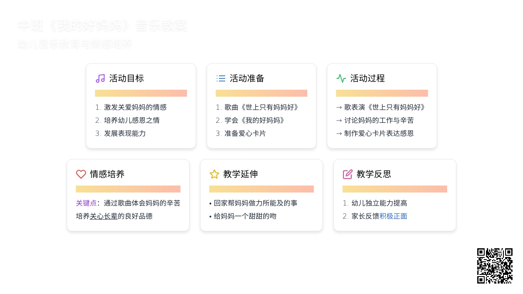Click the list icon beside 活动准备
The image size is (523, 294).
click(221, 78)
